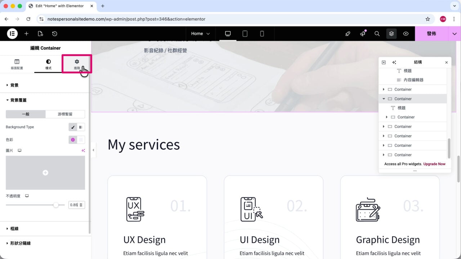Expand the nested Container under 標題
This screenshot has width=461, height=259.
386,117
